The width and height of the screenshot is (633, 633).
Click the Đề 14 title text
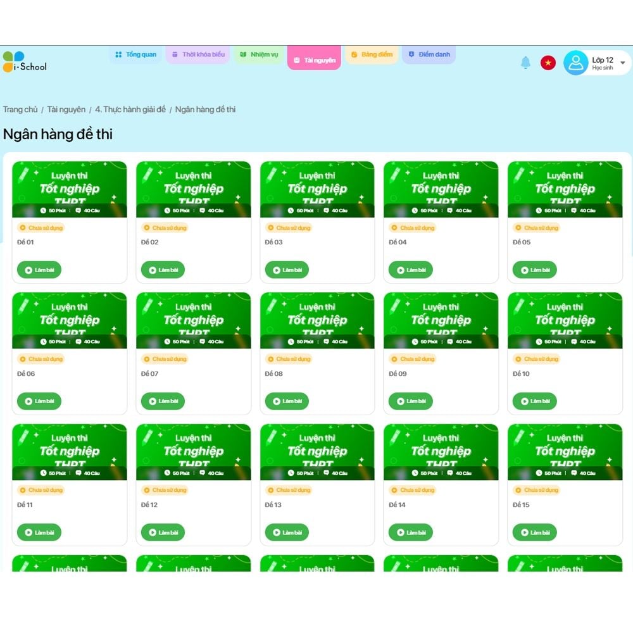[x=397, y=505]
